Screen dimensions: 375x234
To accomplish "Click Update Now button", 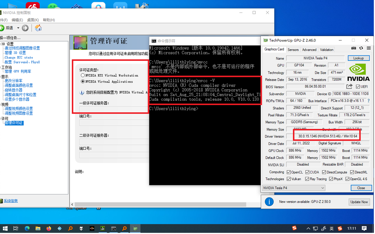I will click(x=359, y=202).
